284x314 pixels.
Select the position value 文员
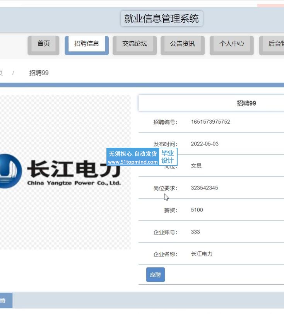tap(196, 166)
